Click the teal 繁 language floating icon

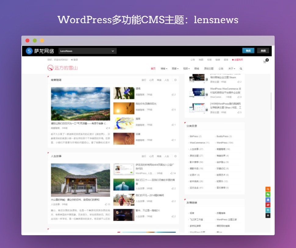point(268,210)
